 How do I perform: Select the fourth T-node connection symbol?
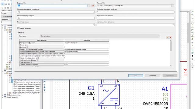(192, 32)
